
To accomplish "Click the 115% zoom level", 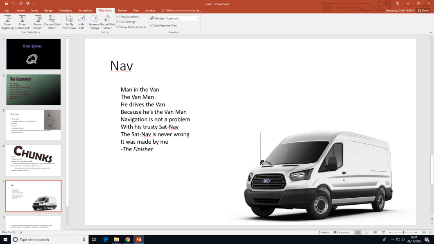I will tap(423, 233).
